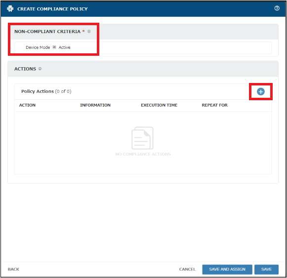Click the empty document placeholder icon

click(142, 138)
